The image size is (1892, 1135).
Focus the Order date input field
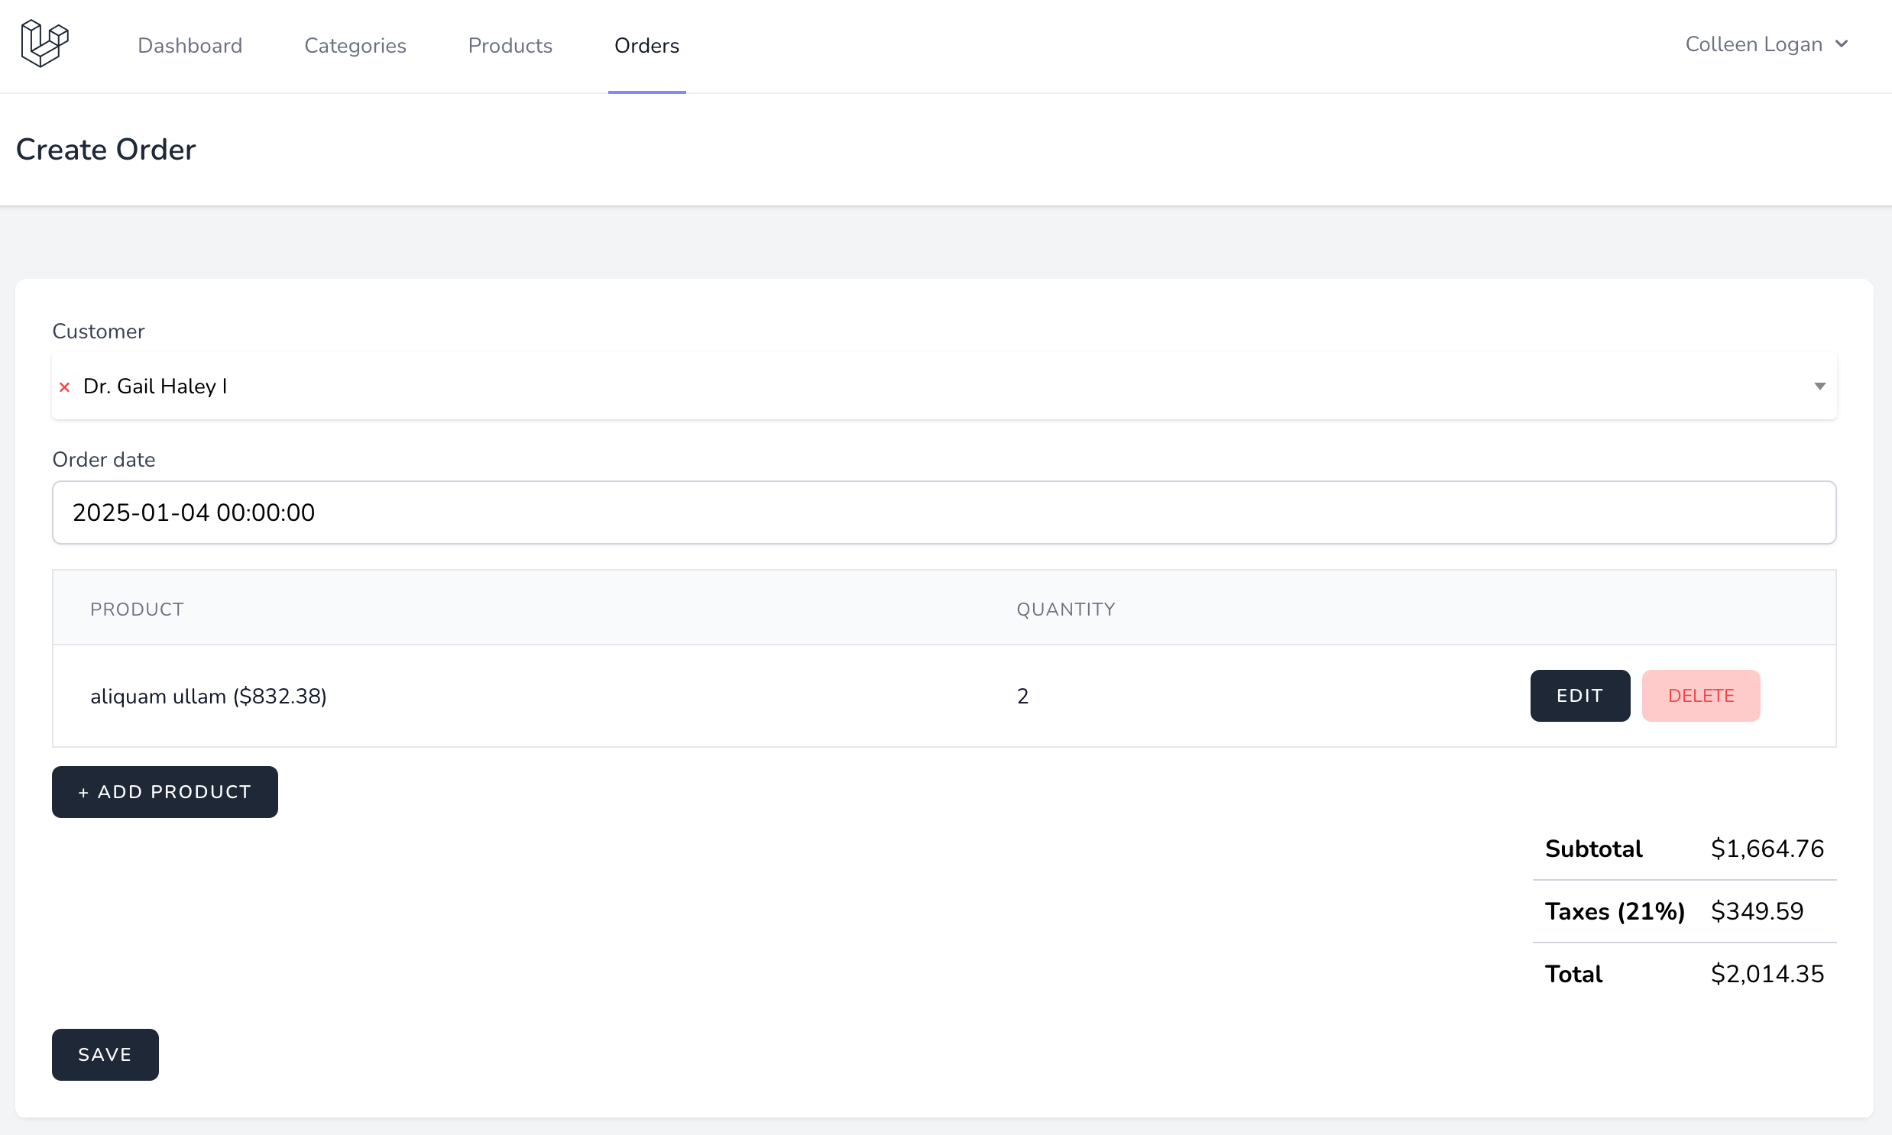[943, 513]
